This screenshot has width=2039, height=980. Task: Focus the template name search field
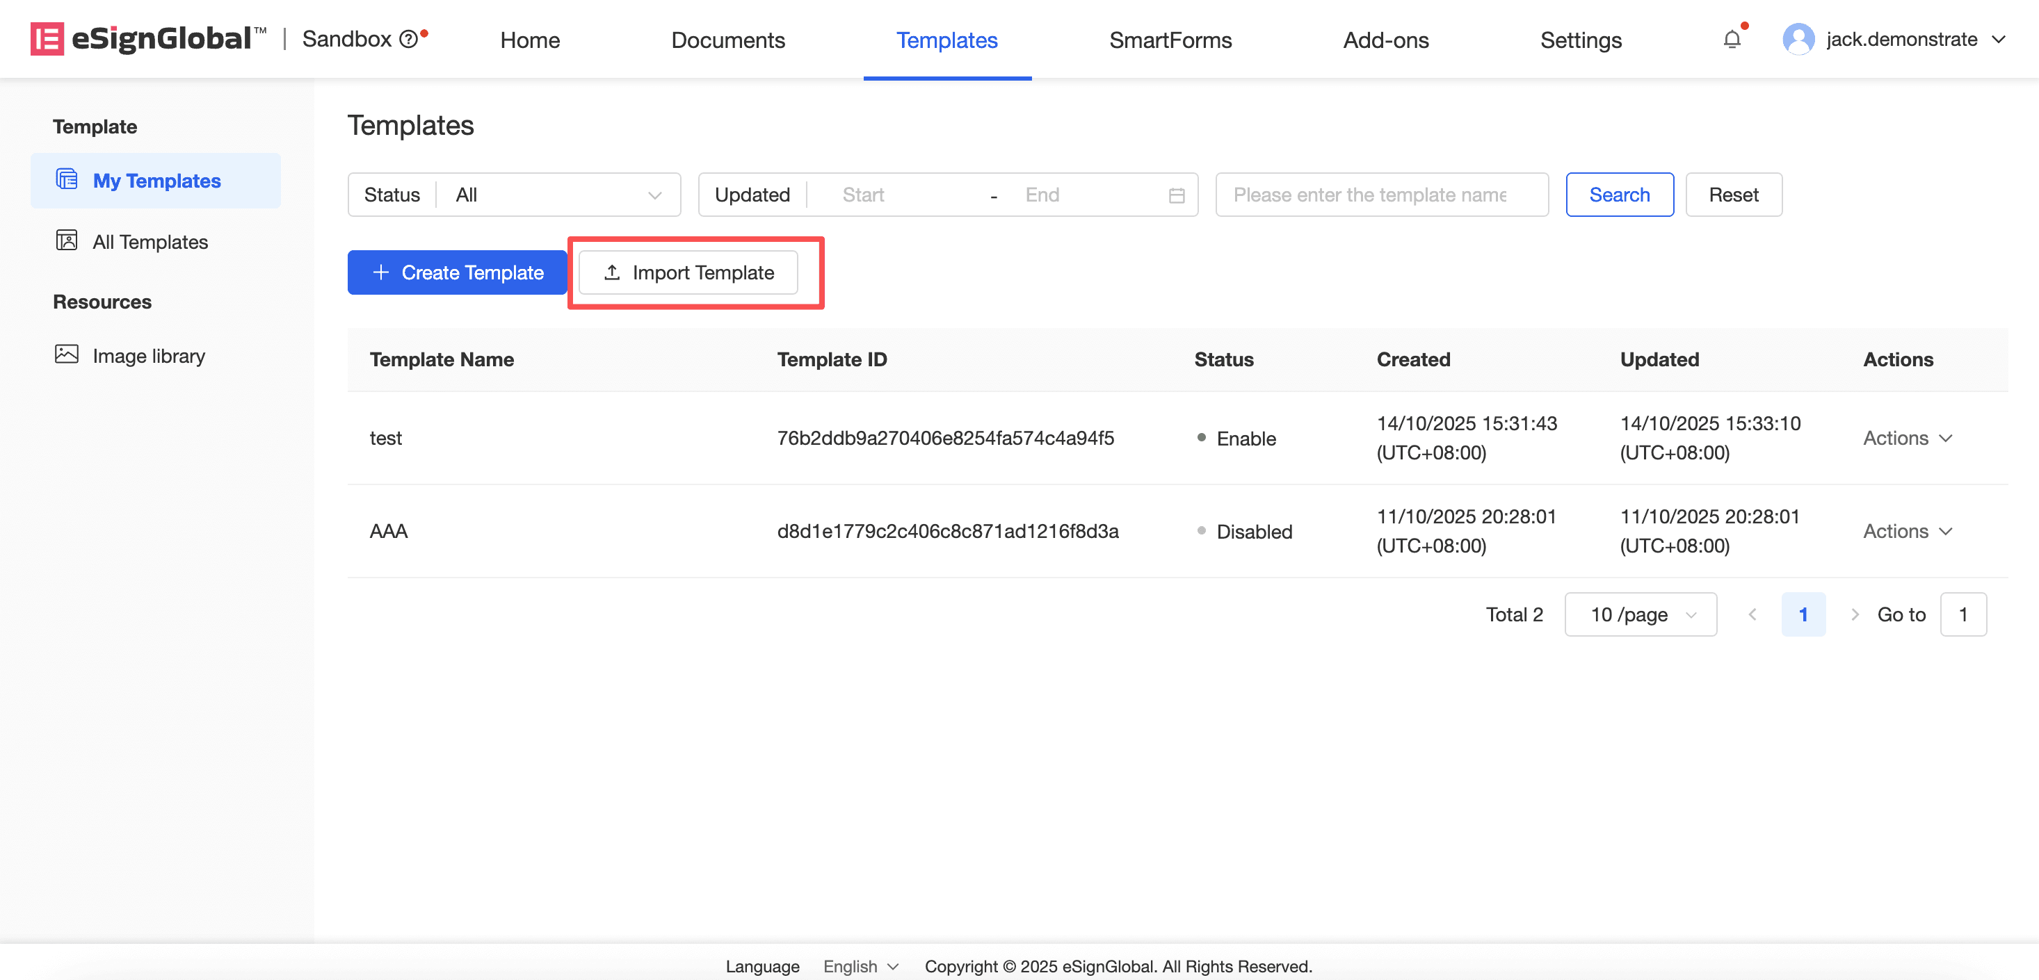click(1381, 195)
